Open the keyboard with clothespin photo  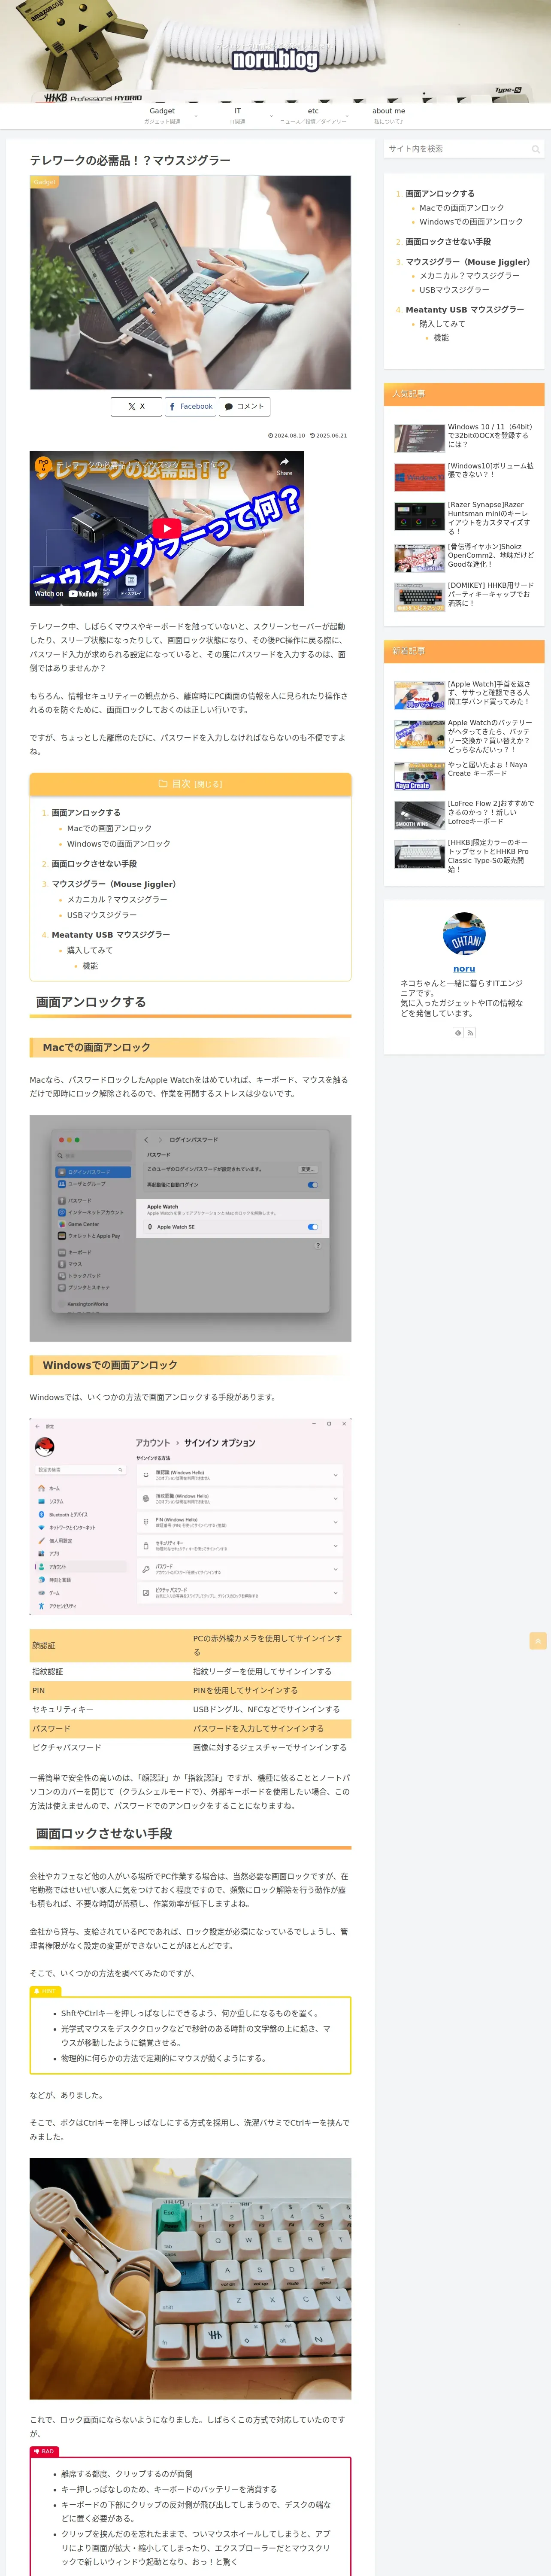click(x=190, y=2279)
